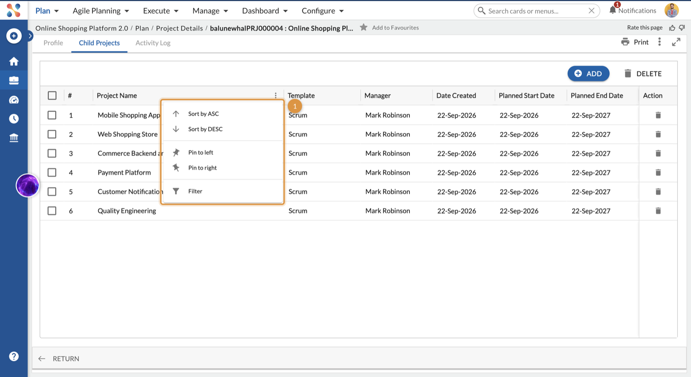Switch to the Activity Log tab
This screenshot has width=691, height=377.
[153, 43]
